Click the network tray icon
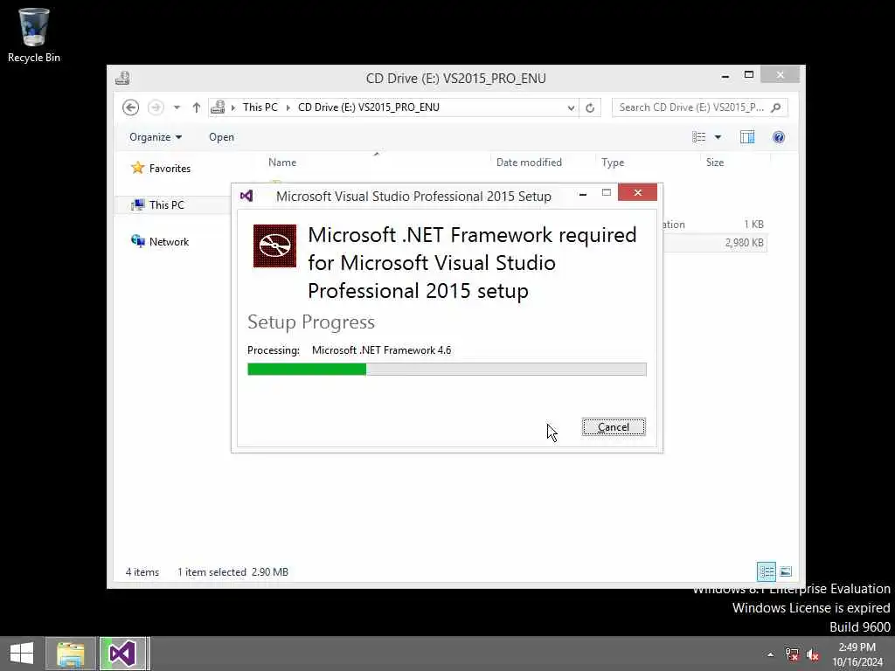Image resolution: width=895 pixels, height=671 pixels. tap(791, 654)
